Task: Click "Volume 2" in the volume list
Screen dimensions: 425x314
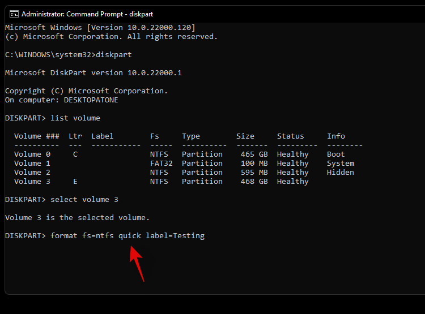Action: 32,173
